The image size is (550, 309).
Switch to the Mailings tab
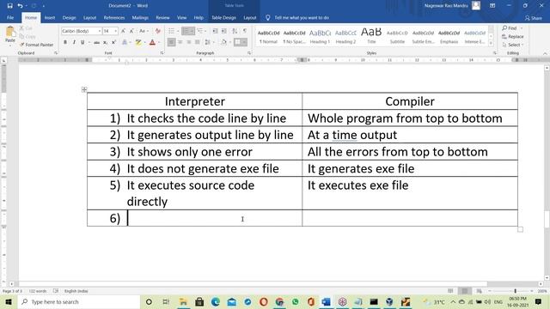(x=140, y=17)
